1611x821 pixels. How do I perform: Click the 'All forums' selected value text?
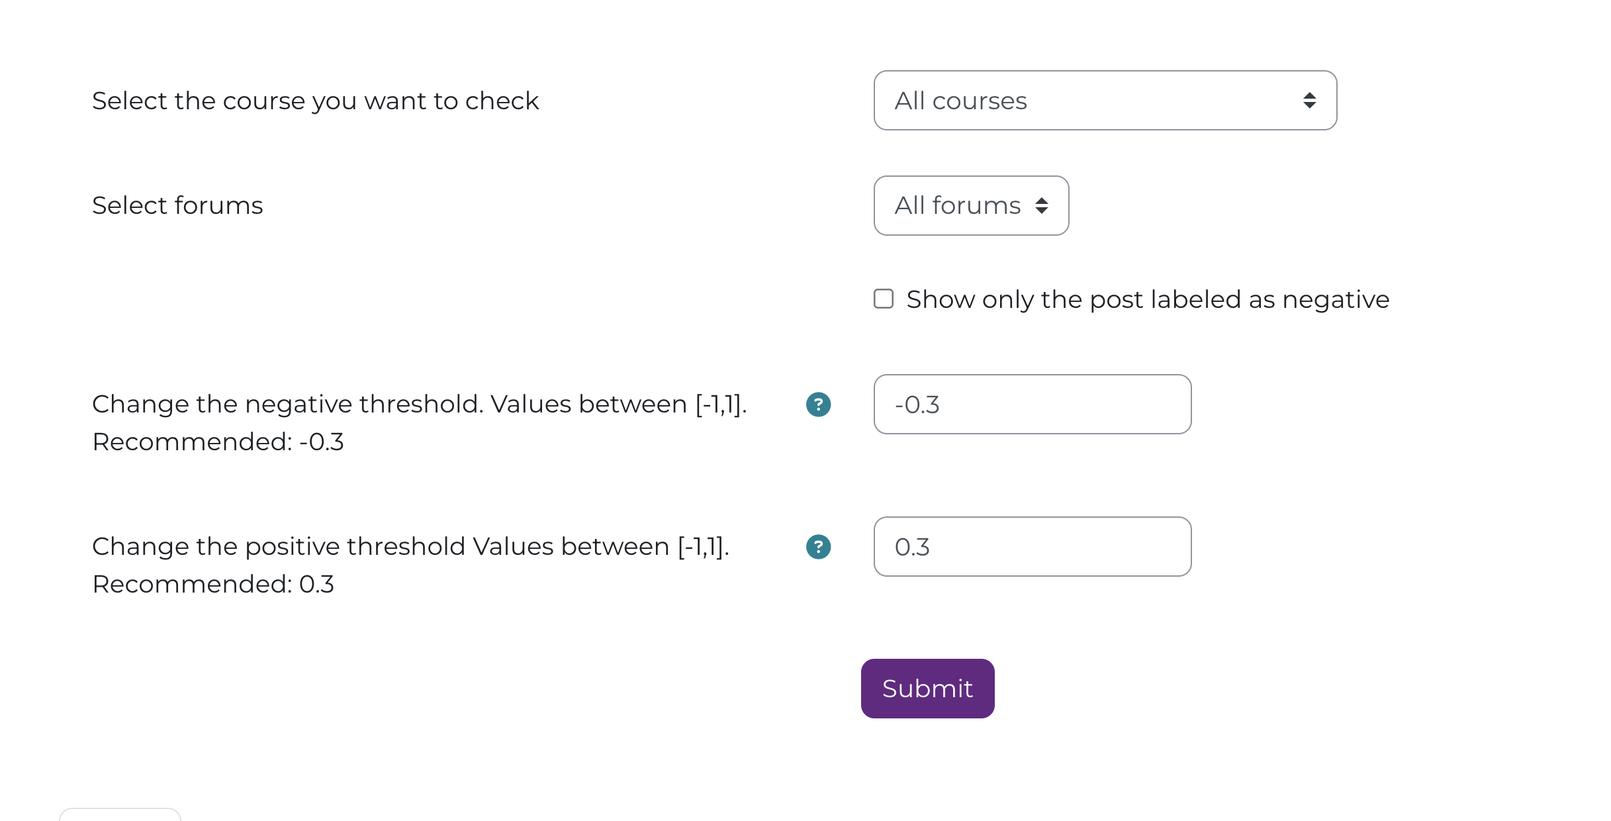coord(957,206)
